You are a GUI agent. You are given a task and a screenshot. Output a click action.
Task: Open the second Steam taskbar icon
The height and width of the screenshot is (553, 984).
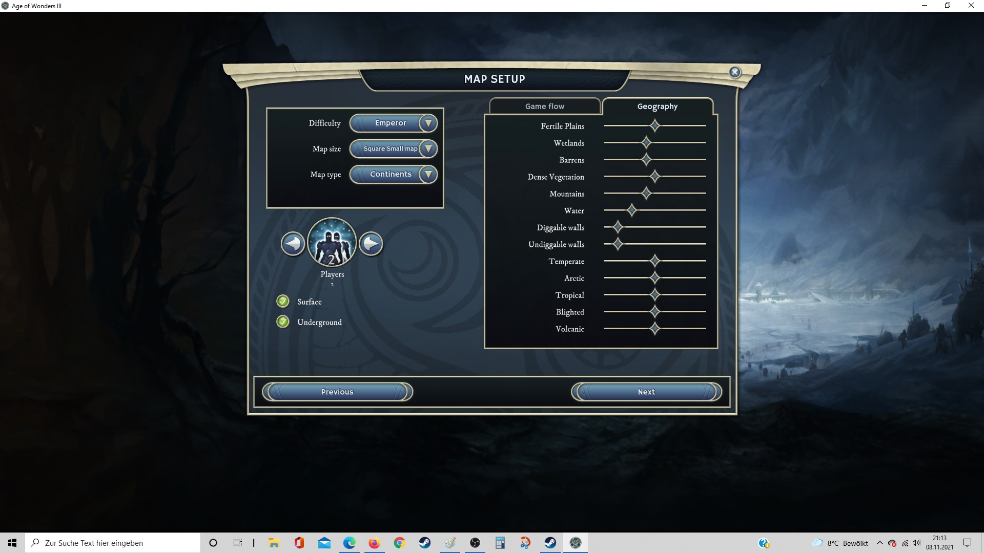click(550, 543)
